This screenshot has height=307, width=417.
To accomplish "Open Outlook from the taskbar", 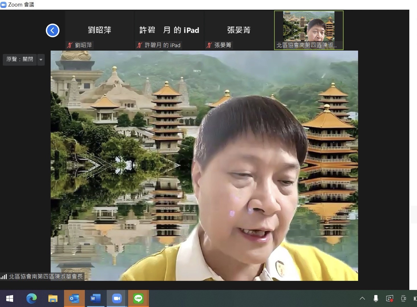I will tap(74, 298).
